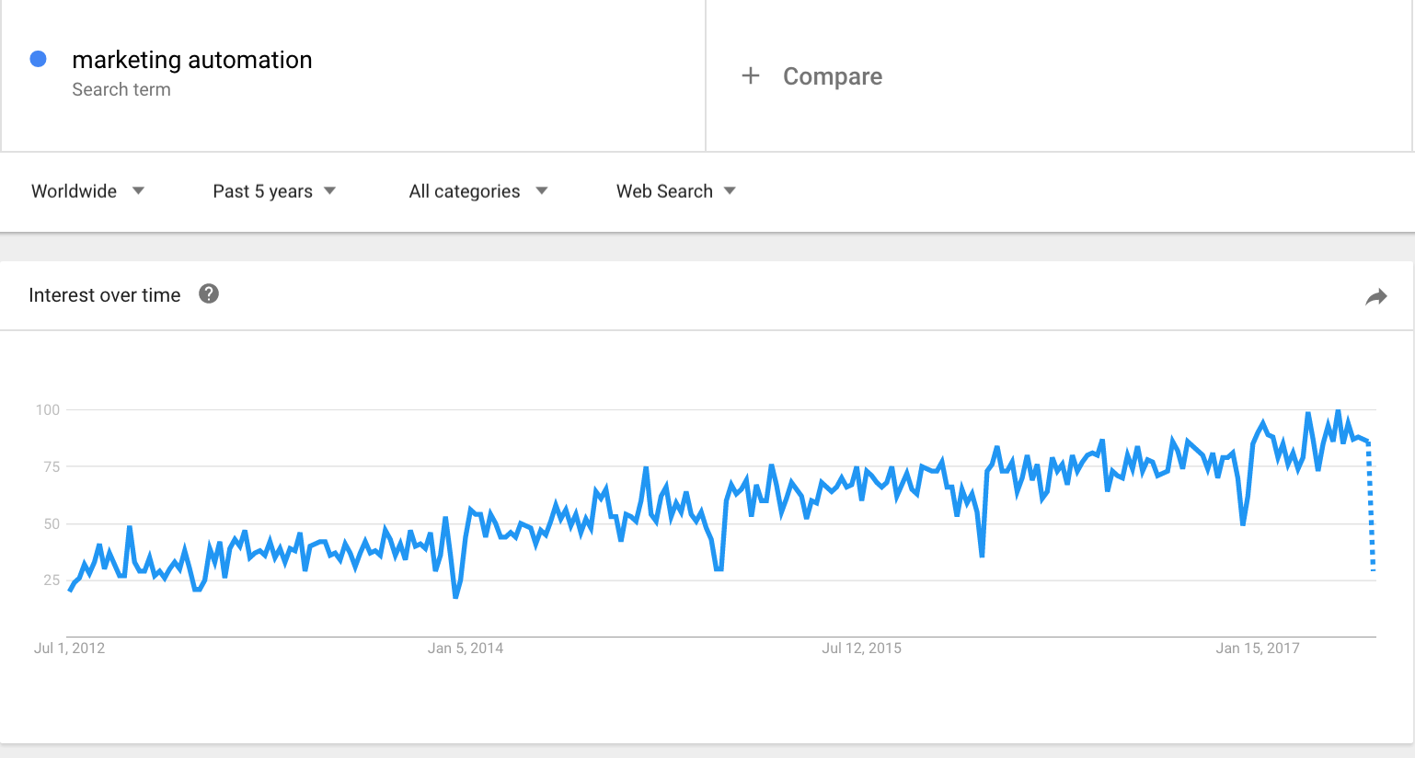Image resolution: width=1415 pixels, height=758 pixels.
Task: Open the Interest over time help icon
Action: (x=209, y=293)
